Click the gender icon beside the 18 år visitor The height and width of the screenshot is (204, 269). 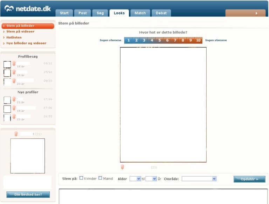coord(14,64)
